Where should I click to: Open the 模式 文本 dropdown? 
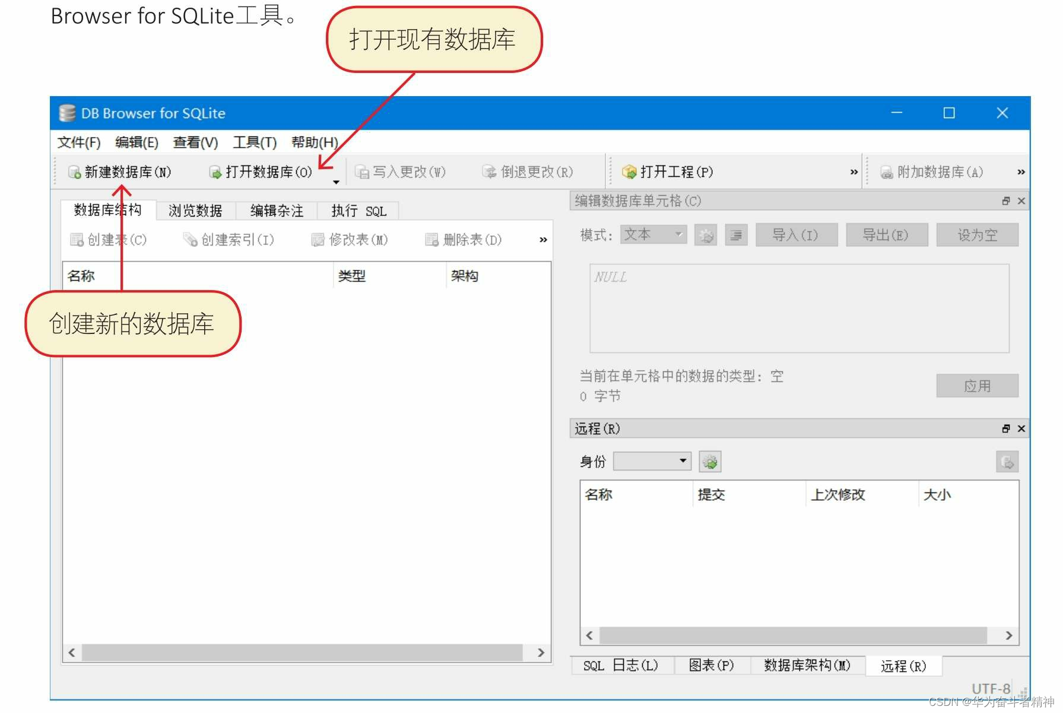tap(653, 235)
